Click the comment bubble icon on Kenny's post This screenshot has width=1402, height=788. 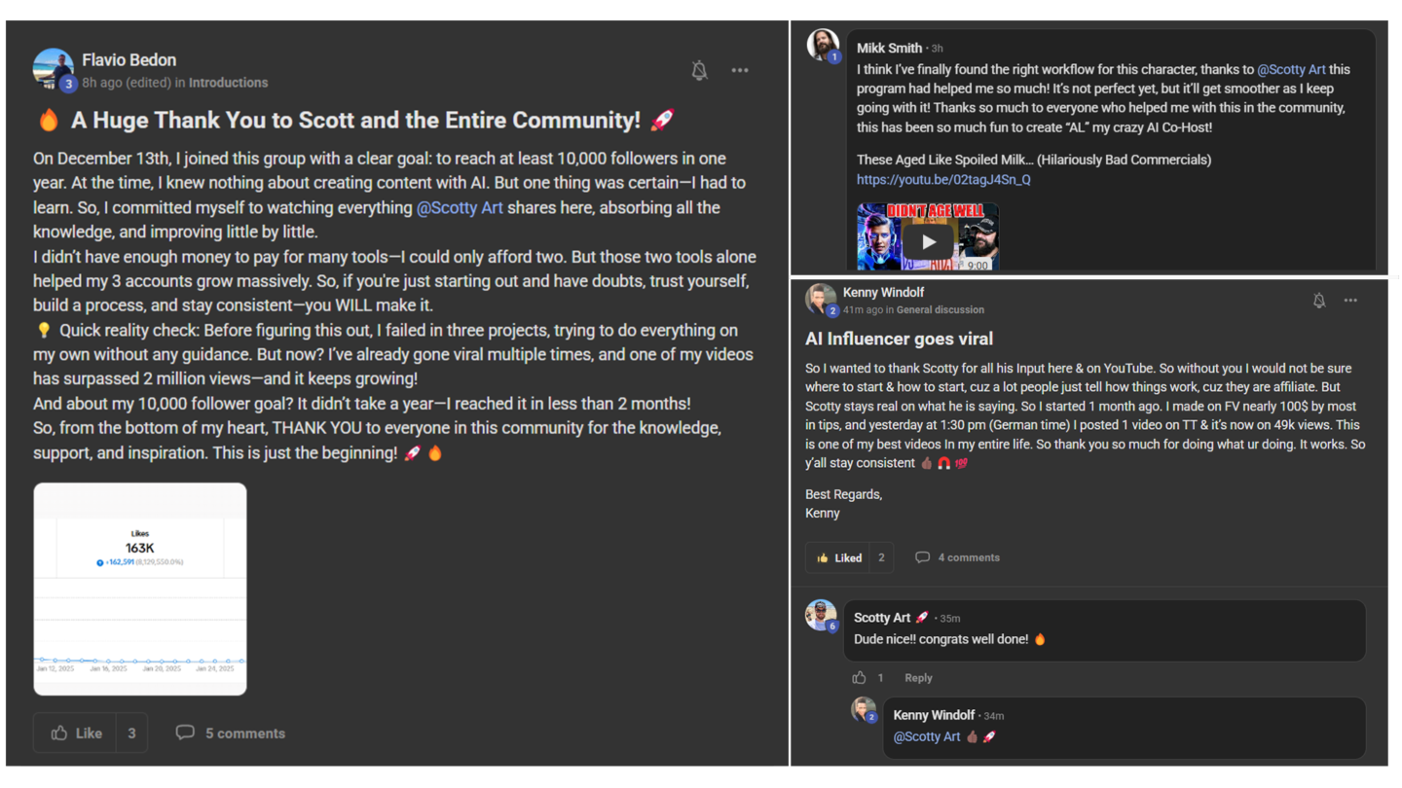(x=922, y=556)
